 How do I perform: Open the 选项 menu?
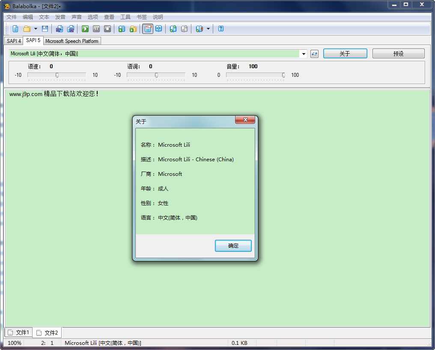[x=93, y=17]
